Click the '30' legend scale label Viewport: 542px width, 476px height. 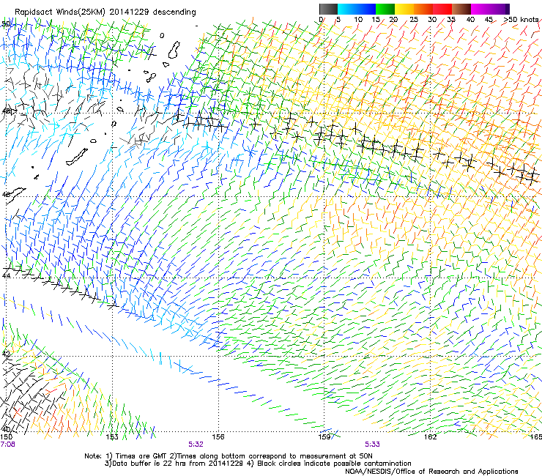[x=432, y=19]
